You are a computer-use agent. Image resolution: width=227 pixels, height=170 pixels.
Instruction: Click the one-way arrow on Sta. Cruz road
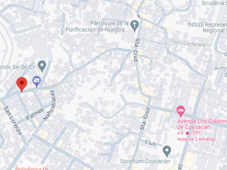click(139, 16)
